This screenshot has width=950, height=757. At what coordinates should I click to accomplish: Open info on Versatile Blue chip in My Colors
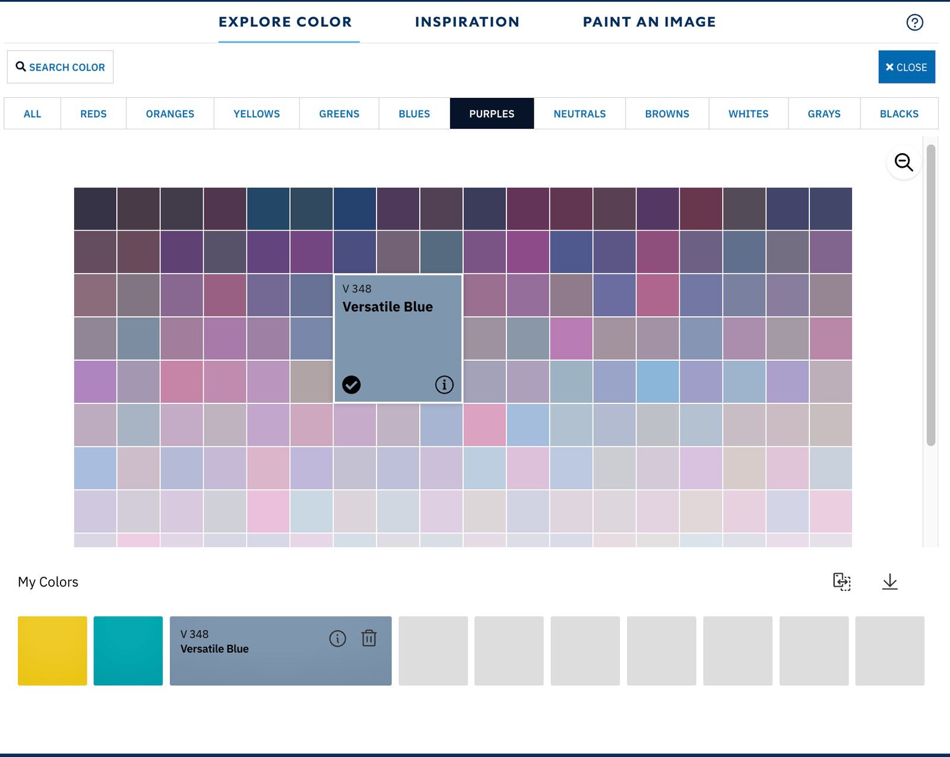pyautogui.click(x=337, y=638)
